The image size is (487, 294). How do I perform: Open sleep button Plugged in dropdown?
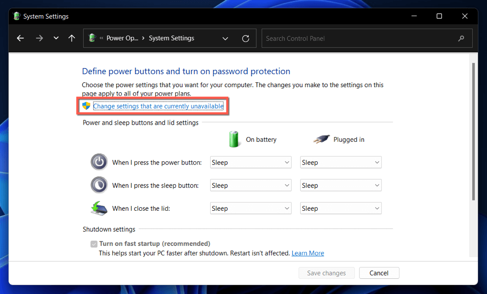click(x=341, y=186)
